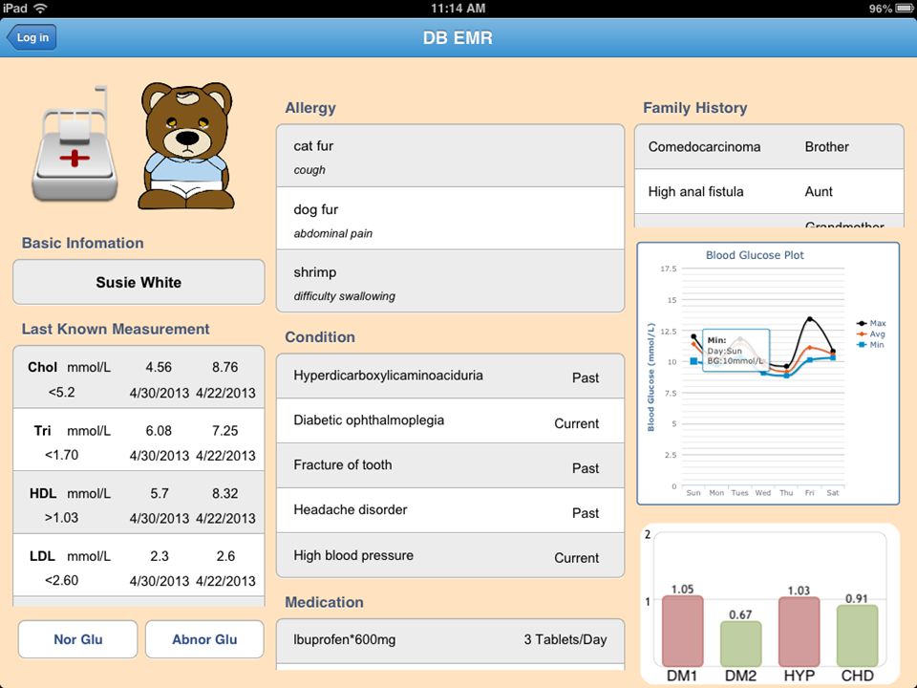Tap the HYP risk bar
Viewport: 917px width, 688px height.
click(x=799, y=632)
